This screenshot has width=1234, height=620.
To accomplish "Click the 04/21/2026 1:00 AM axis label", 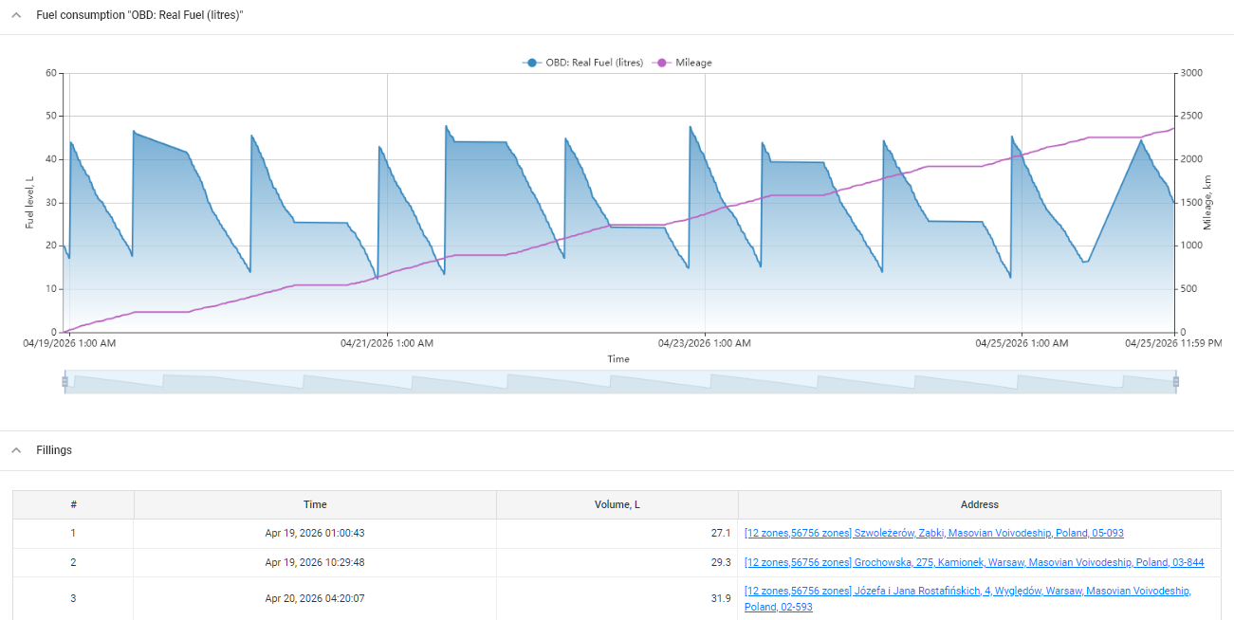I will (x=387, y=343).
